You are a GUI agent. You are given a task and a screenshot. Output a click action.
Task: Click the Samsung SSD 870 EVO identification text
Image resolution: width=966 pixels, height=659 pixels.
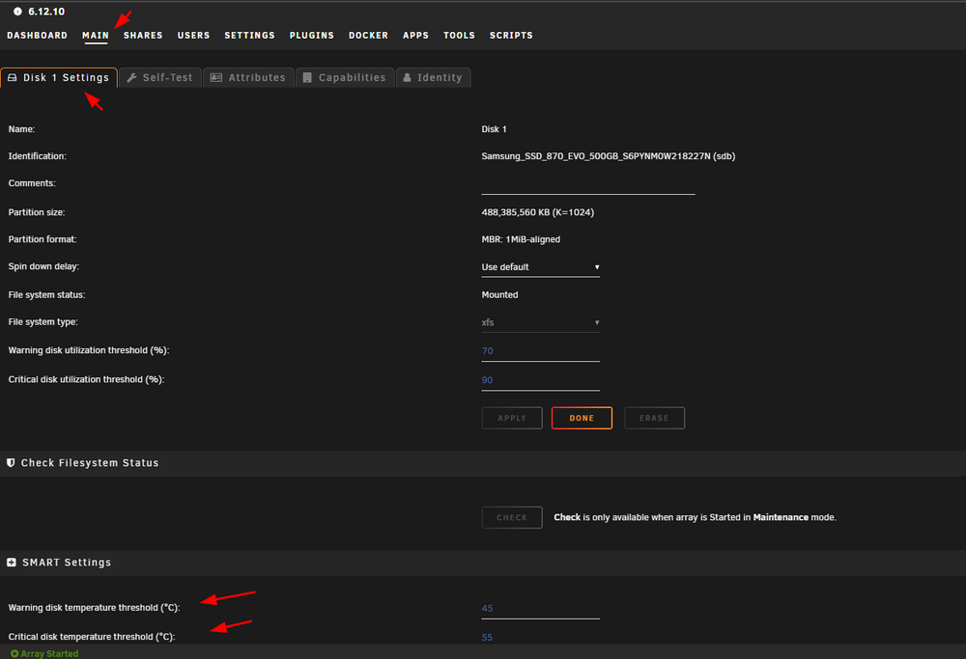[608, 156]
